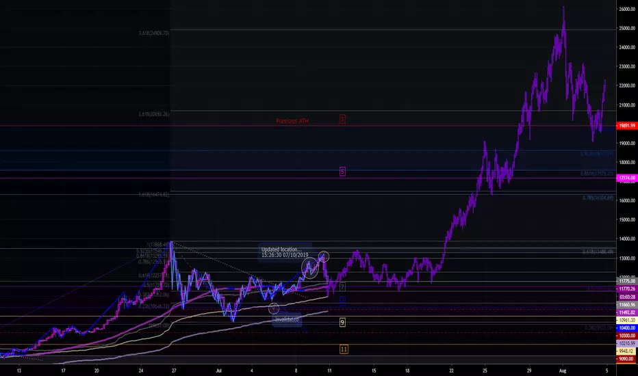This screenshot has width=638, height=376.
Task: Select the 19000.00 price axis label
Action: tap(627, 143)
